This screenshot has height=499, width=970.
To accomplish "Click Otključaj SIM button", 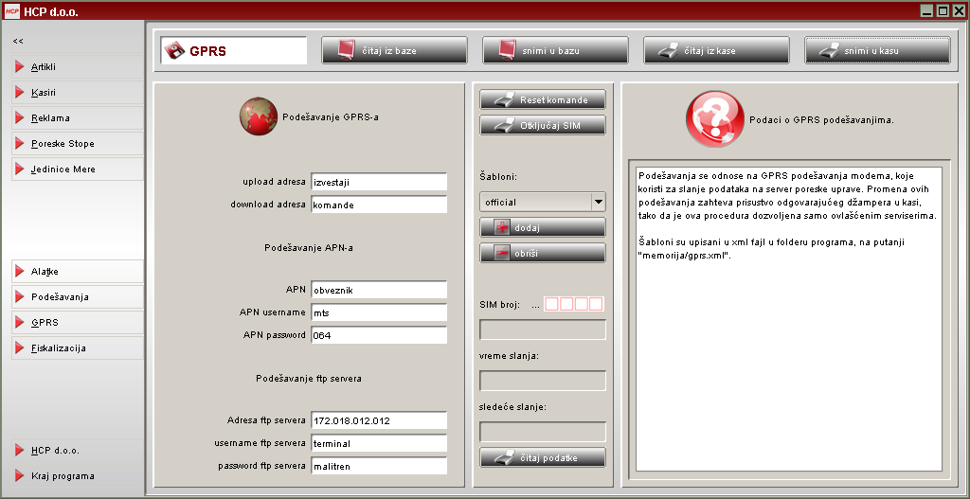I will click(x=543, y=125).
